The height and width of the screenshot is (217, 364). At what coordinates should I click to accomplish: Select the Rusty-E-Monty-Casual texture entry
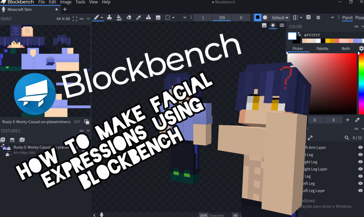pyautogui.click(x=45, y=150)
